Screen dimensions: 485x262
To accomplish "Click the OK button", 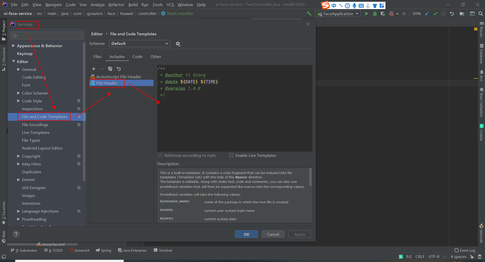I will coord(247,234).
